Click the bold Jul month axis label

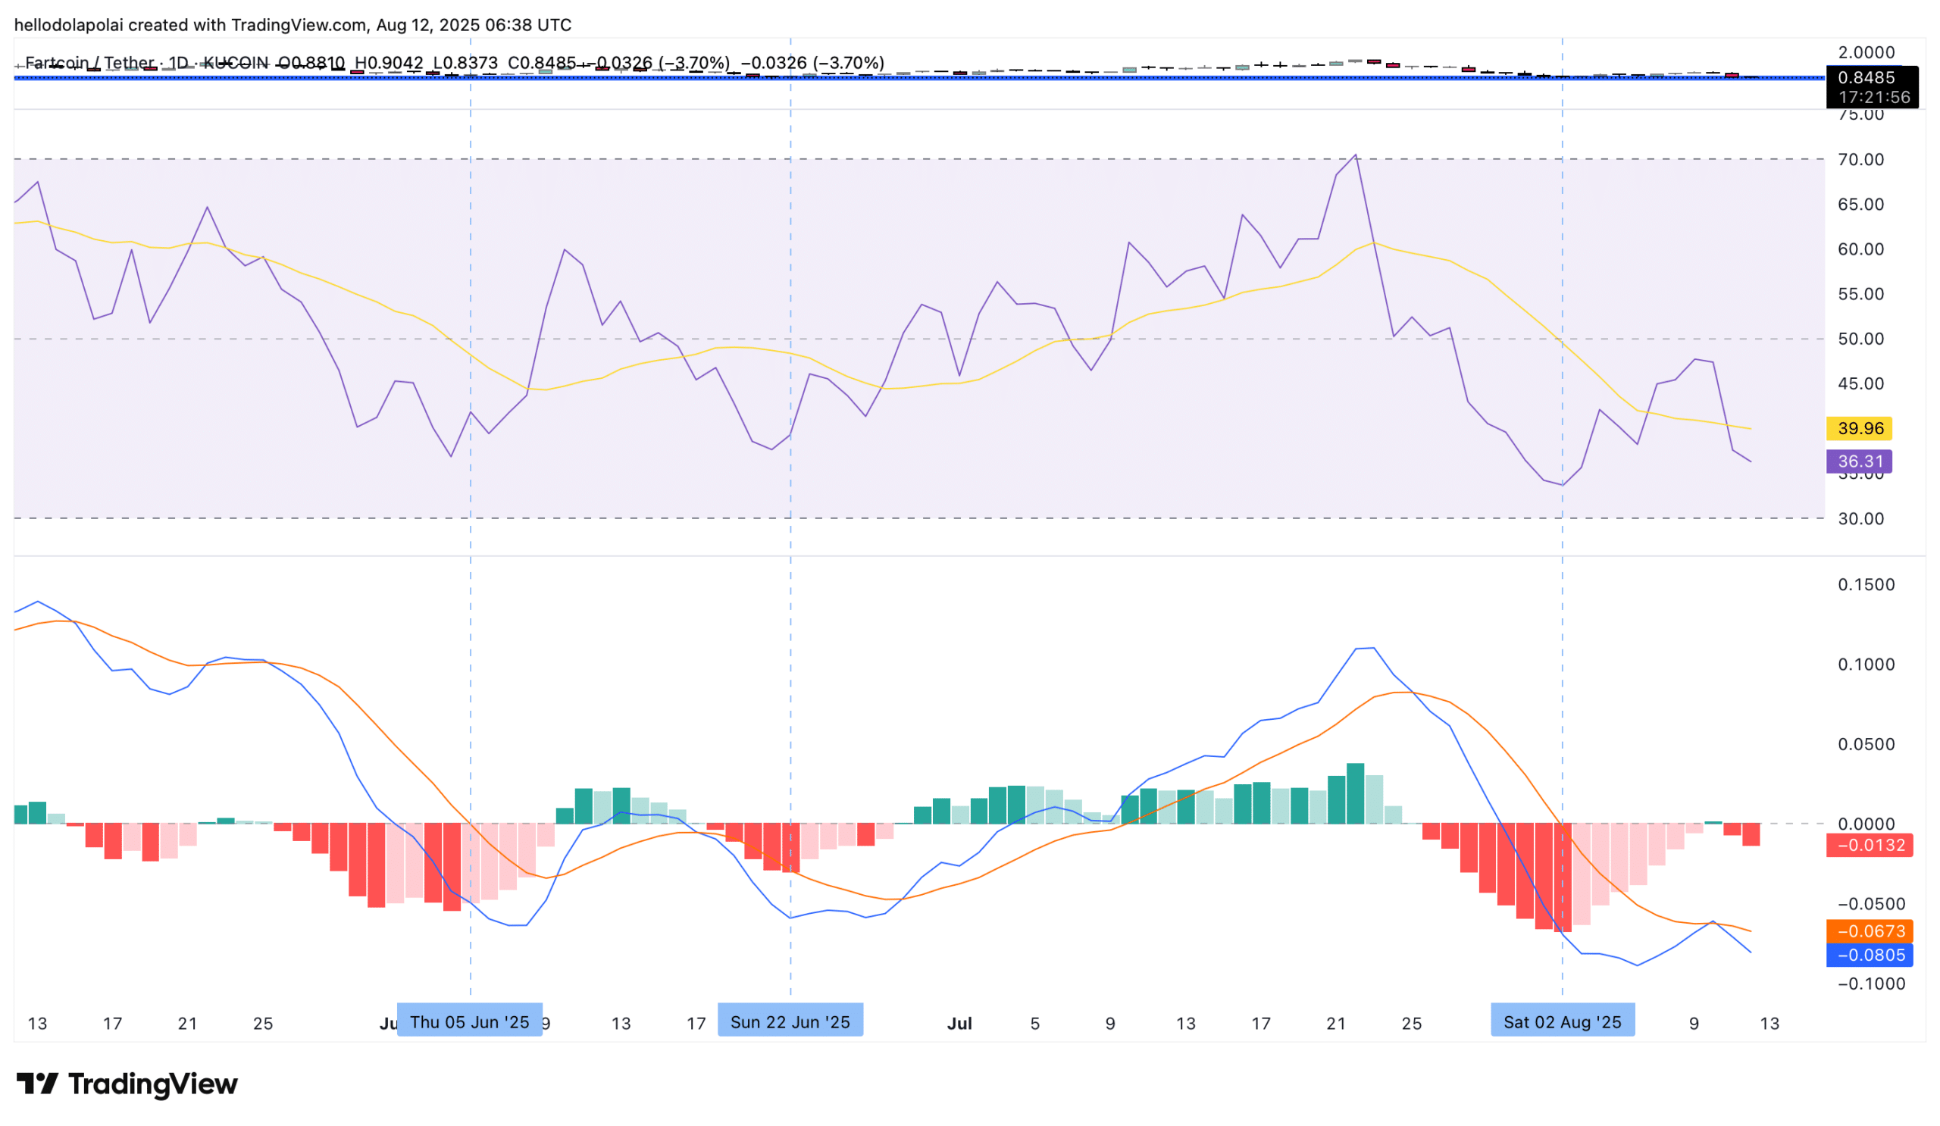959,1024
